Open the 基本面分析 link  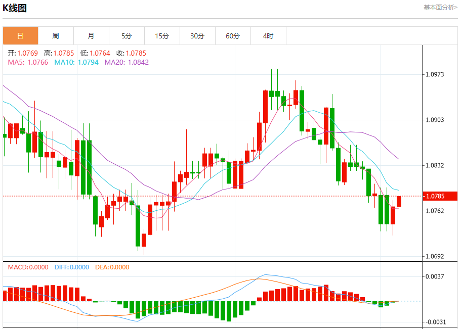[440, 8]
